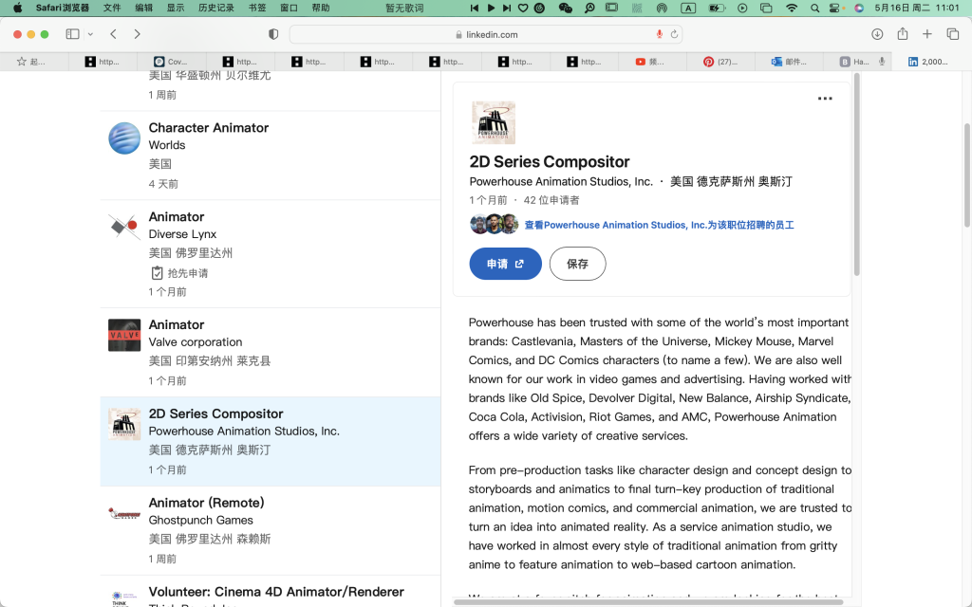Open the 文件 menu
The image size is (972, 607).
[x=112, y=8]
